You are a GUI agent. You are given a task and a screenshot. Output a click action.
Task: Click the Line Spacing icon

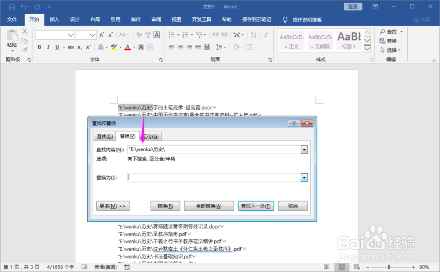[219, 47]
